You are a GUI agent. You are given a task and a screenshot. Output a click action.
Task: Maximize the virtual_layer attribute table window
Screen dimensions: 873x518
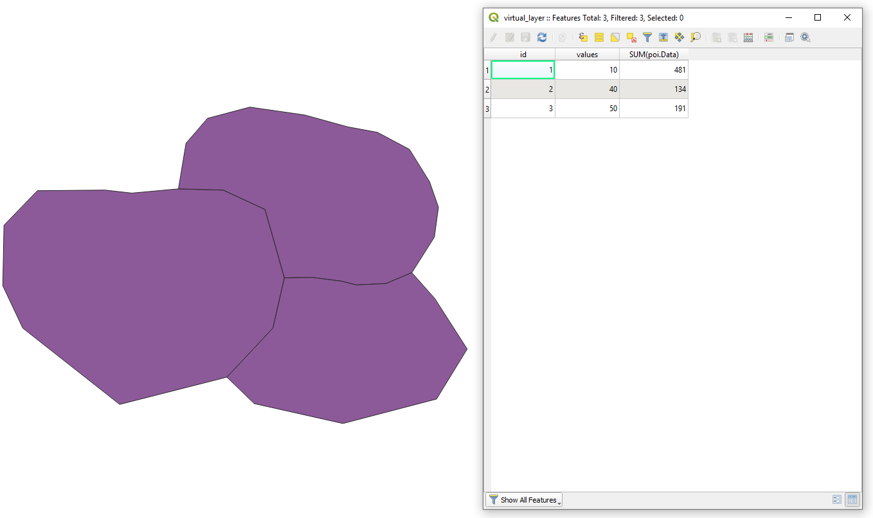point(818,18)
